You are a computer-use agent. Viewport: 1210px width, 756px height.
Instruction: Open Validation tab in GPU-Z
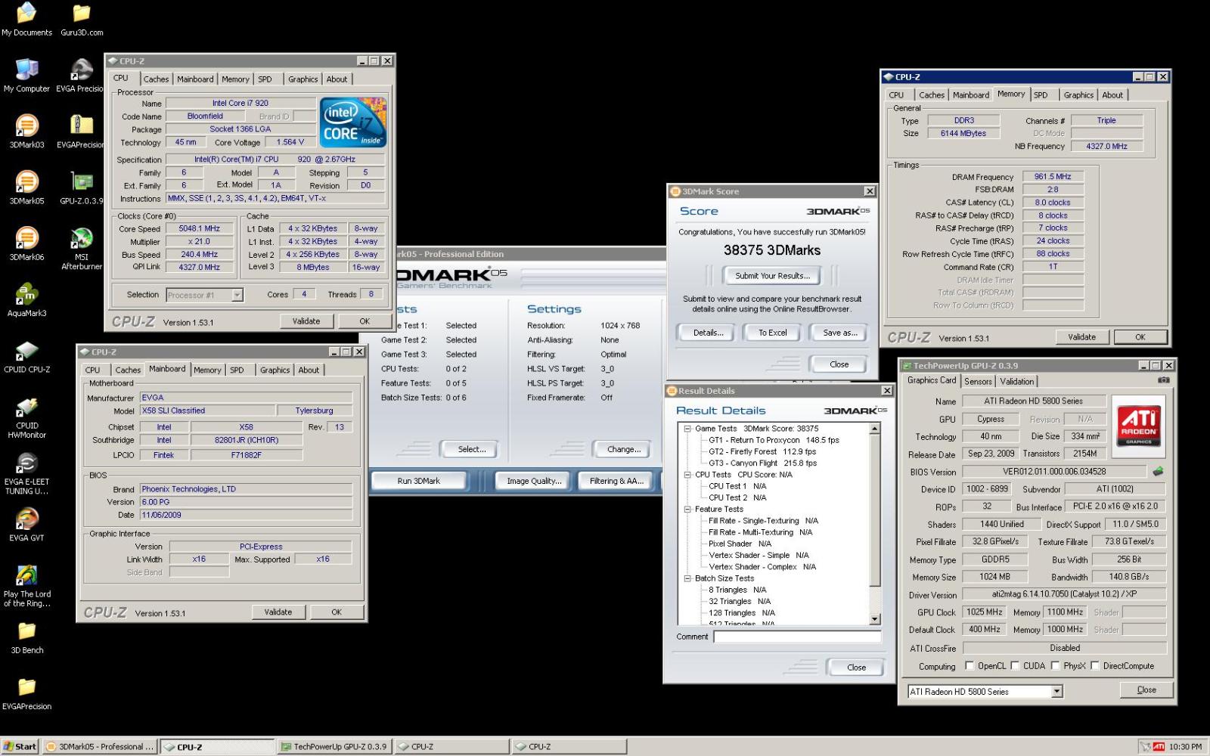(x=1016, y=382)
